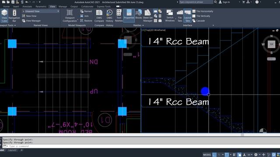
Task: Toggle File Tabs display
Action: tap(180, 16)
